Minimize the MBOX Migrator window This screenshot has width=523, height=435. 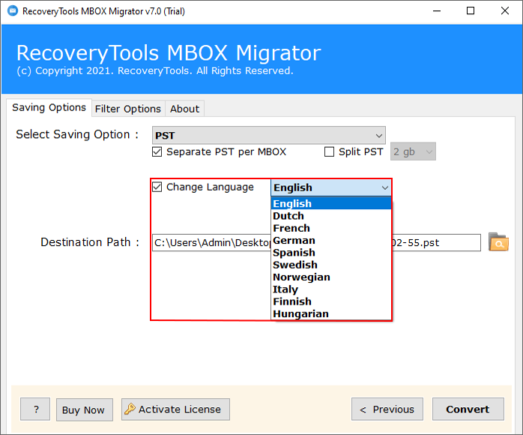click(x=437, y=11)
